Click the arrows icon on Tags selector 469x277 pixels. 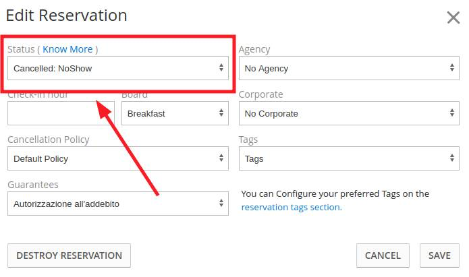(452, 158)
